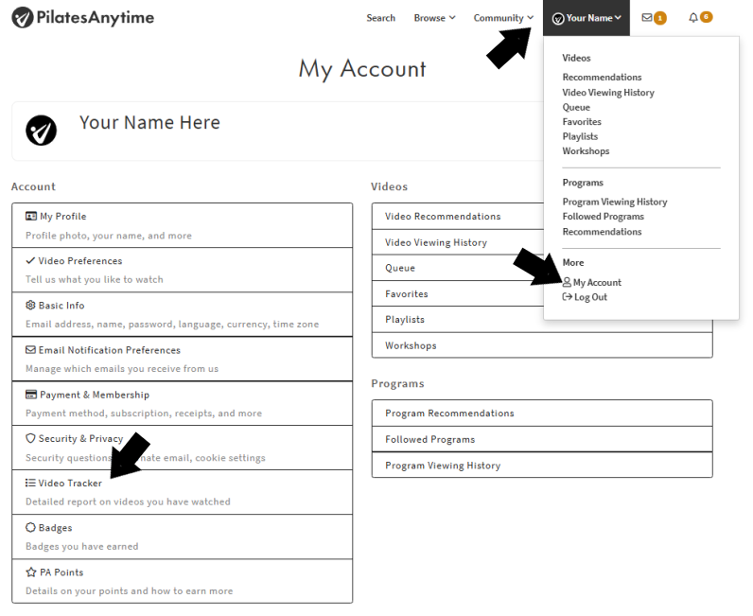Open Followed Programs row in Programs list
The height and width of the screenshot is (616, 753).
click(542, 439)
